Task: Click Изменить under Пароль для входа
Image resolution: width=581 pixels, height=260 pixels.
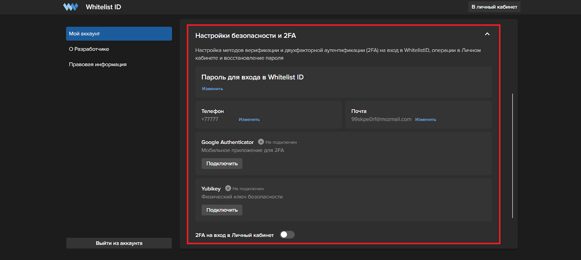Action: click(x=212, y=89)
